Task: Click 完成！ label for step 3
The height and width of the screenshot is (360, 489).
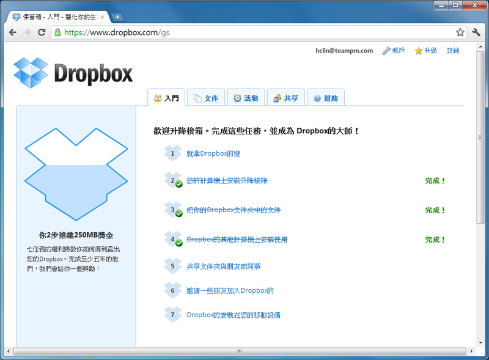Action: tap(435, 210)
